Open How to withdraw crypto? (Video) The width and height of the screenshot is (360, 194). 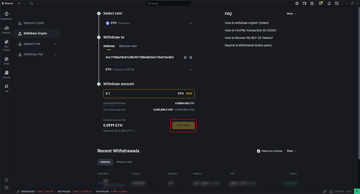click(247, 23)
